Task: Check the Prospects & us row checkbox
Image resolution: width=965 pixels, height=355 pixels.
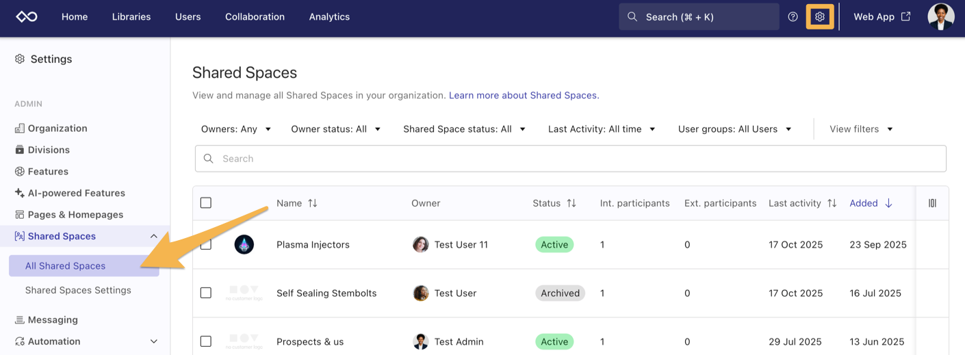Action: pyautogui.click(x=206, y=341)
